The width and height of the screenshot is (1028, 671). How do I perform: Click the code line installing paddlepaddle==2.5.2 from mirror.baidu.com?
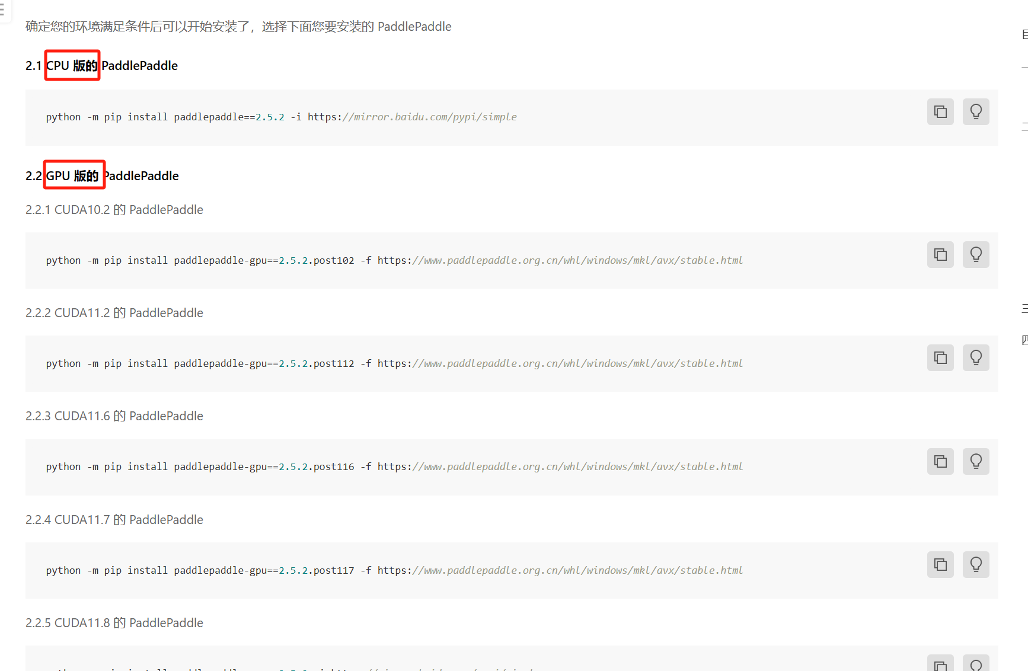[x=282, y=117]
